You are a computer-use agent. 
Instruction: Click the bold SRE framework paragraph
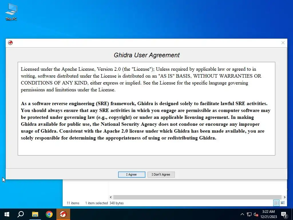(x=146, y=121)
